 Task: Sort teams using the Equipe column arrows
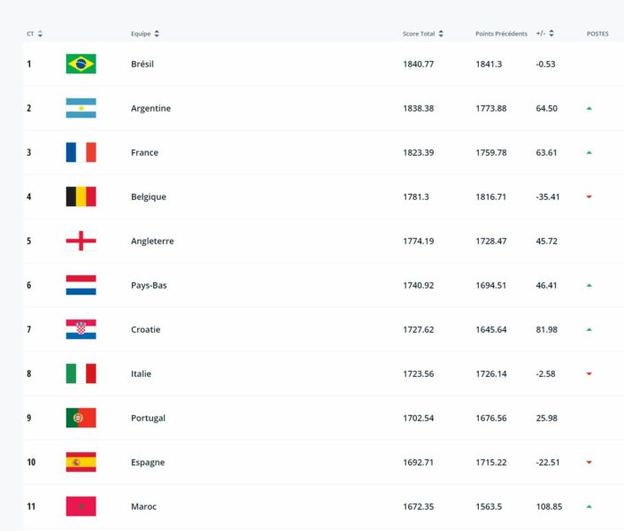pyautogui.click(x=157, y=34)
